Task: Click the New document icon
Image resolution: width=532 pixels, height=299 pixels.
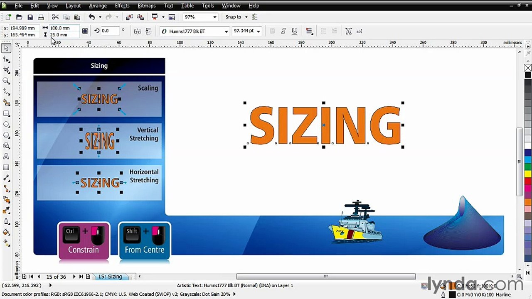Action: pyautogui.click(x=8, y=17)
